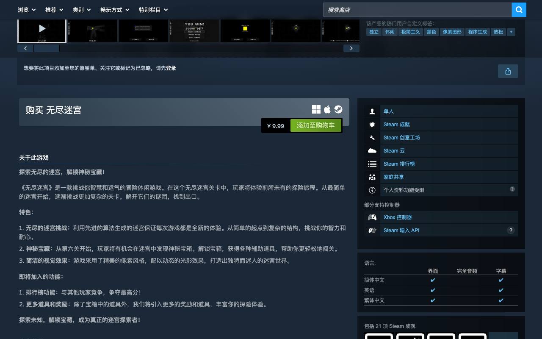Select the 独立 tag
The width and height of the screenshot is (542, 339).
tap(374, 32)
